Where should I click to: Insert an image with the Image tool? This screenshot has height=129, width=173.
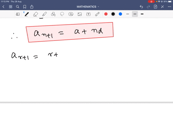coord(80,14)
